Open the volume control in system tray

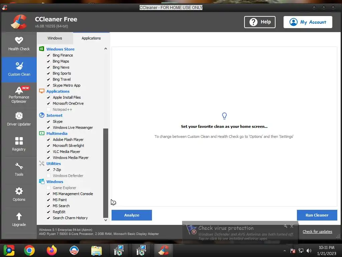[x=309, y=250]
